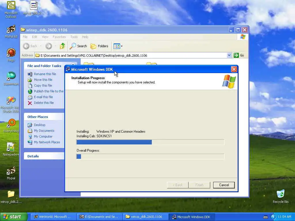Open the File menu in Explorer

point(25,37)
